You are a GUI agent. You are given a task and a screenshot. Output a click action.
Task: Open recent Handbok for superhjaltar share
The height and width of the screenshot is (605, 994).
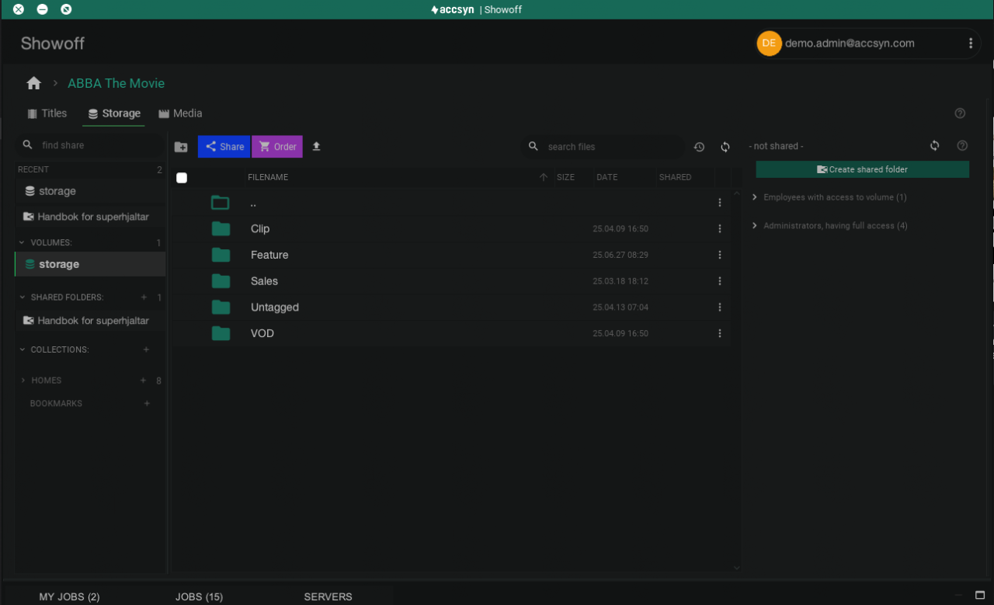pos(90,217)
